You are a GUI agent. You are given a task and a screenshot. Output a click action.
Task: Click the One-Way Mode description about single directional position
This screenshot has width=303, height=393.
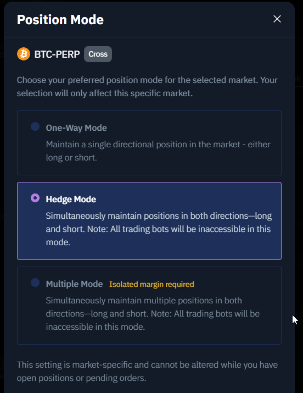click(158, 151)
